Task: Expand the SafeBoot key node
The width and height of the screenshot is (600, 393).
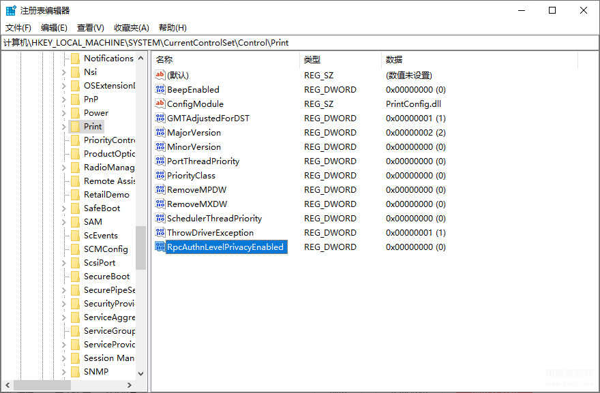Action: coord(64,208)
